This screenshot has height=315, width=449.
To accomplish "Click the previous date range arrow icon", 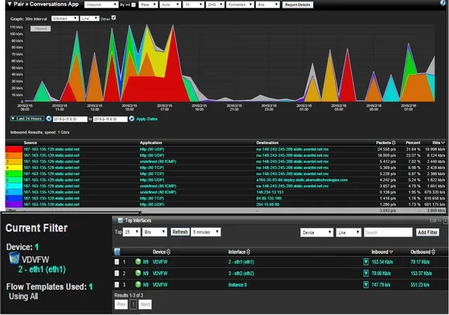I will 48,120.
